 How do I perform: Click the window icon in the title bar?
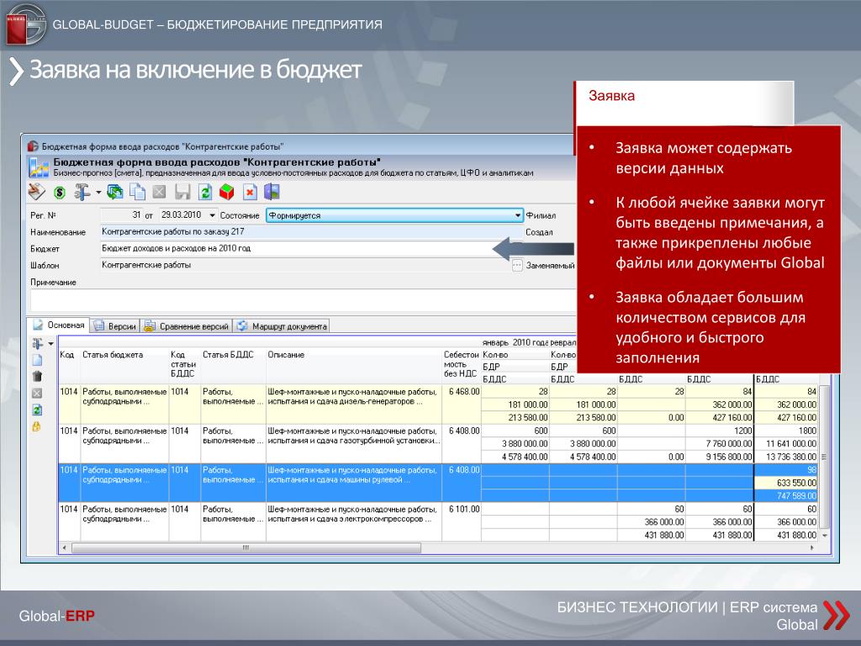pyautogui.click(x=33, y=146)
